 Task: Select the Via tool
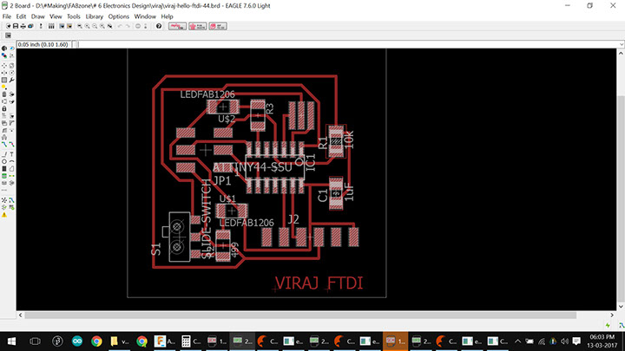4,176
